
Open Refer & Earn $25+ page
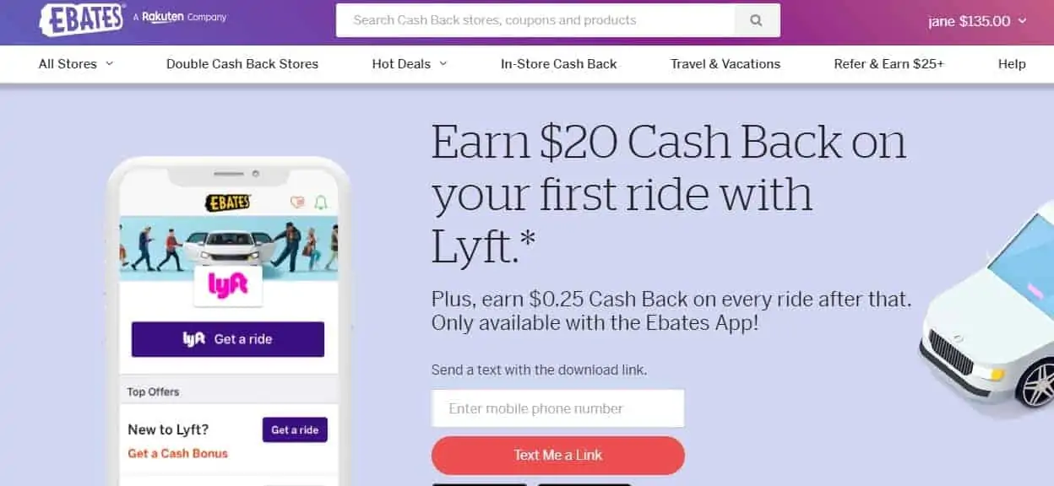(x=888, y=64)
